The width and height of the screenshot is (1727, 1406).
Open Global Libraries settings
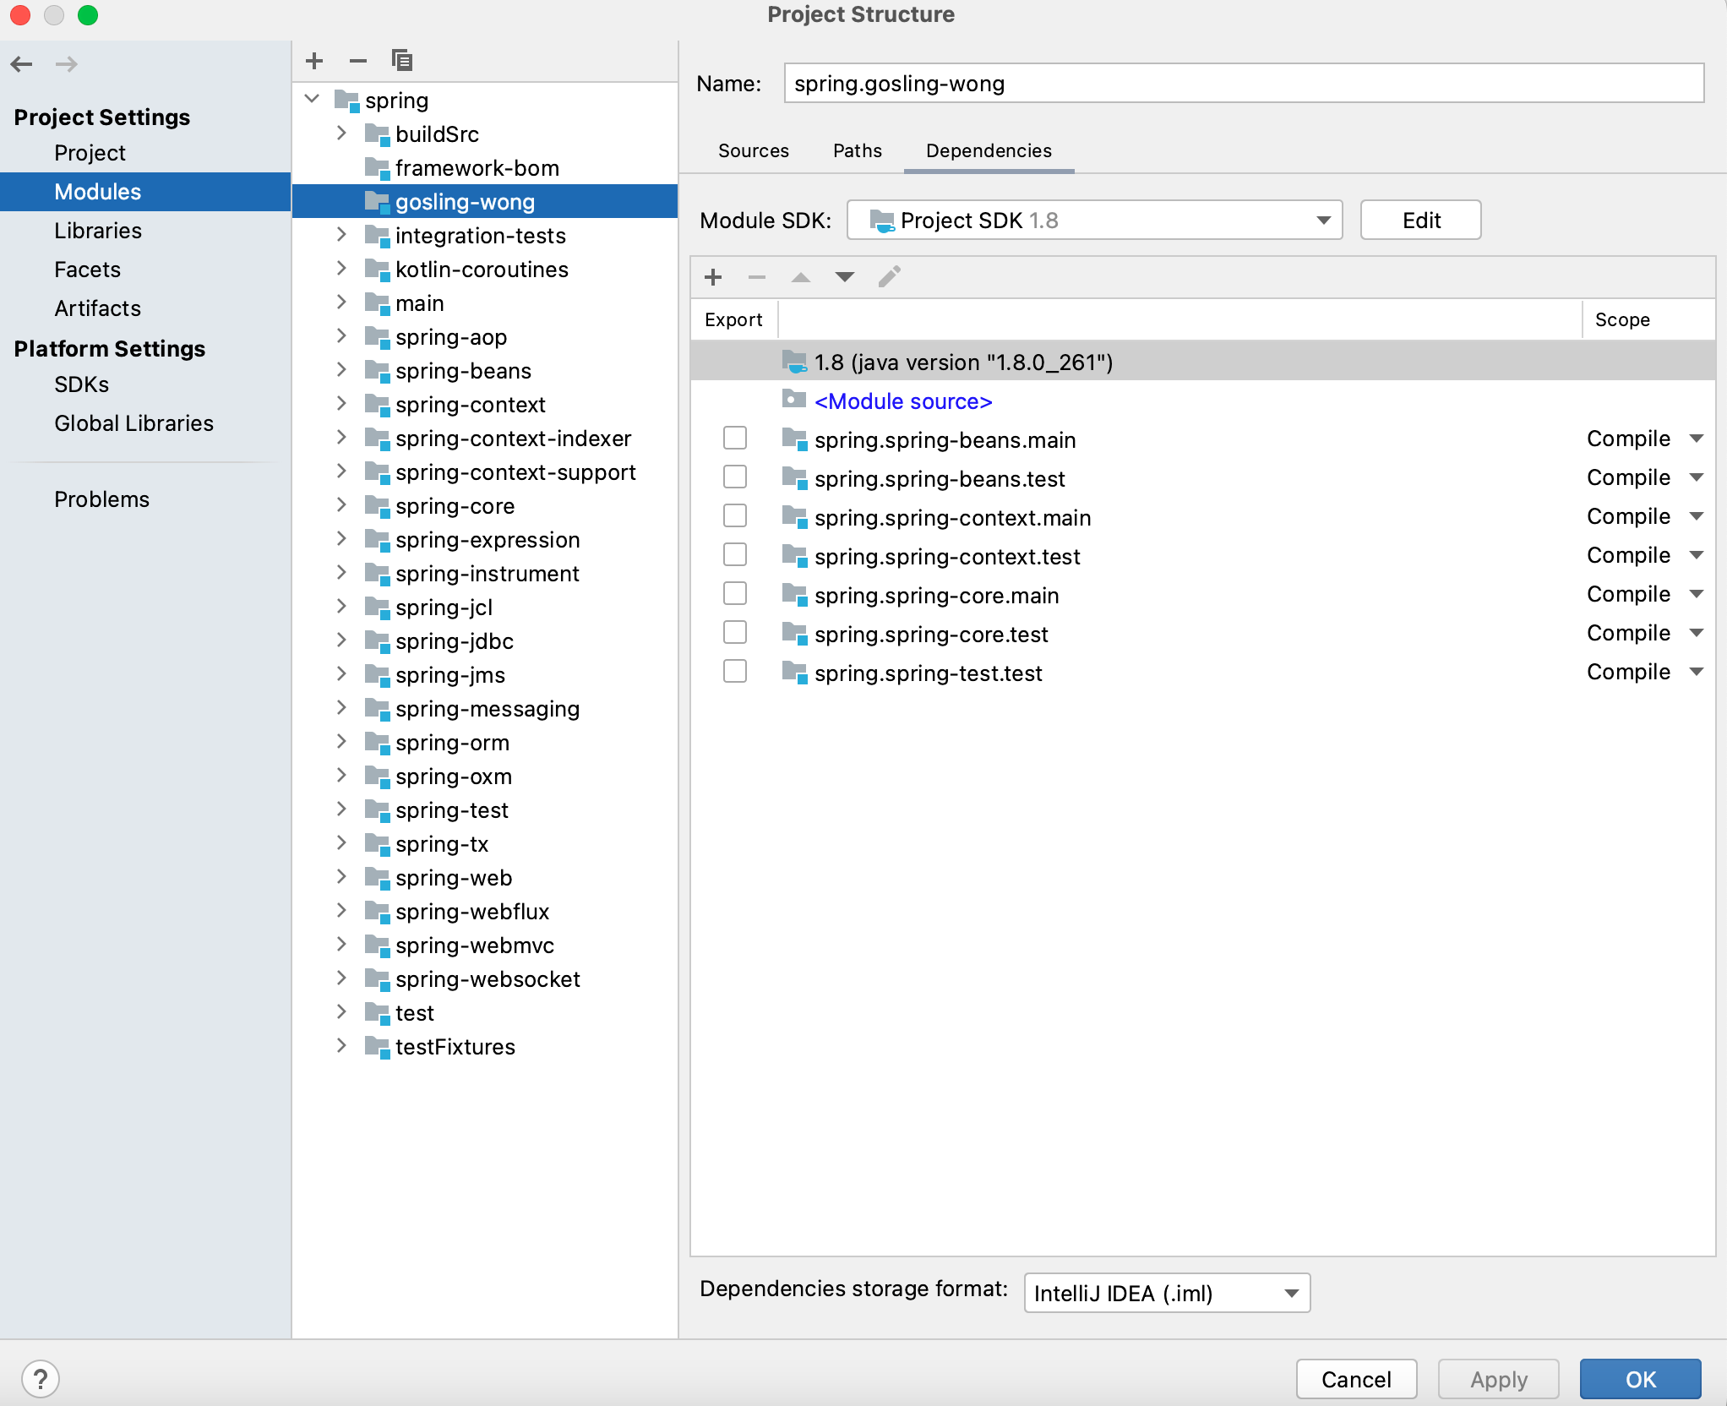(x=133, y=423)
